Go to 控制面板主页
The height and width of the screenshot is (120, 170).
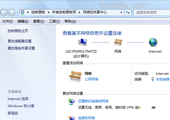(x=18, y=31)
